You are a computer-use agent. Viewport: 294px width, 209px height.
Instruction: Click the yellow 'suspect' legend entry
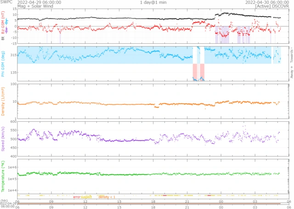pyautogui.click(x=86, y=197)
